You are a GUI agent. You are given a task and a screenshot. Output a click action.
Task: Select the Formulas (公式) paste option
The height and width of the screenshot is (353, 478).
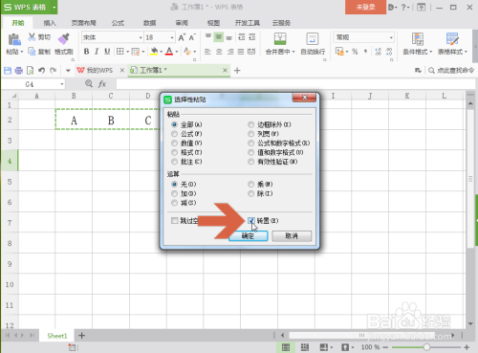[174, 134]
